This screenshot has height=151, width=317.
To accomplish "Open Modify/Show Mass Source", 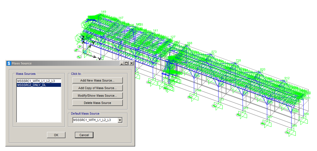I will tap(97, 96).
